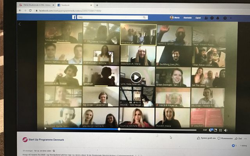The width and height of the screenshot is (250, 156).
Task: Switch to the Facebook tab
Action: (75, 5)
